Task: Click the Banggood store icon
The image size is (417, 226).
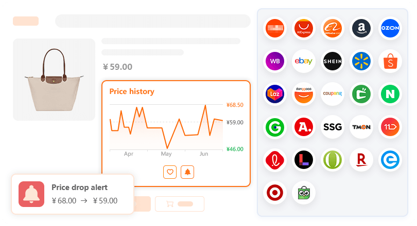Action: pos(304,94)
